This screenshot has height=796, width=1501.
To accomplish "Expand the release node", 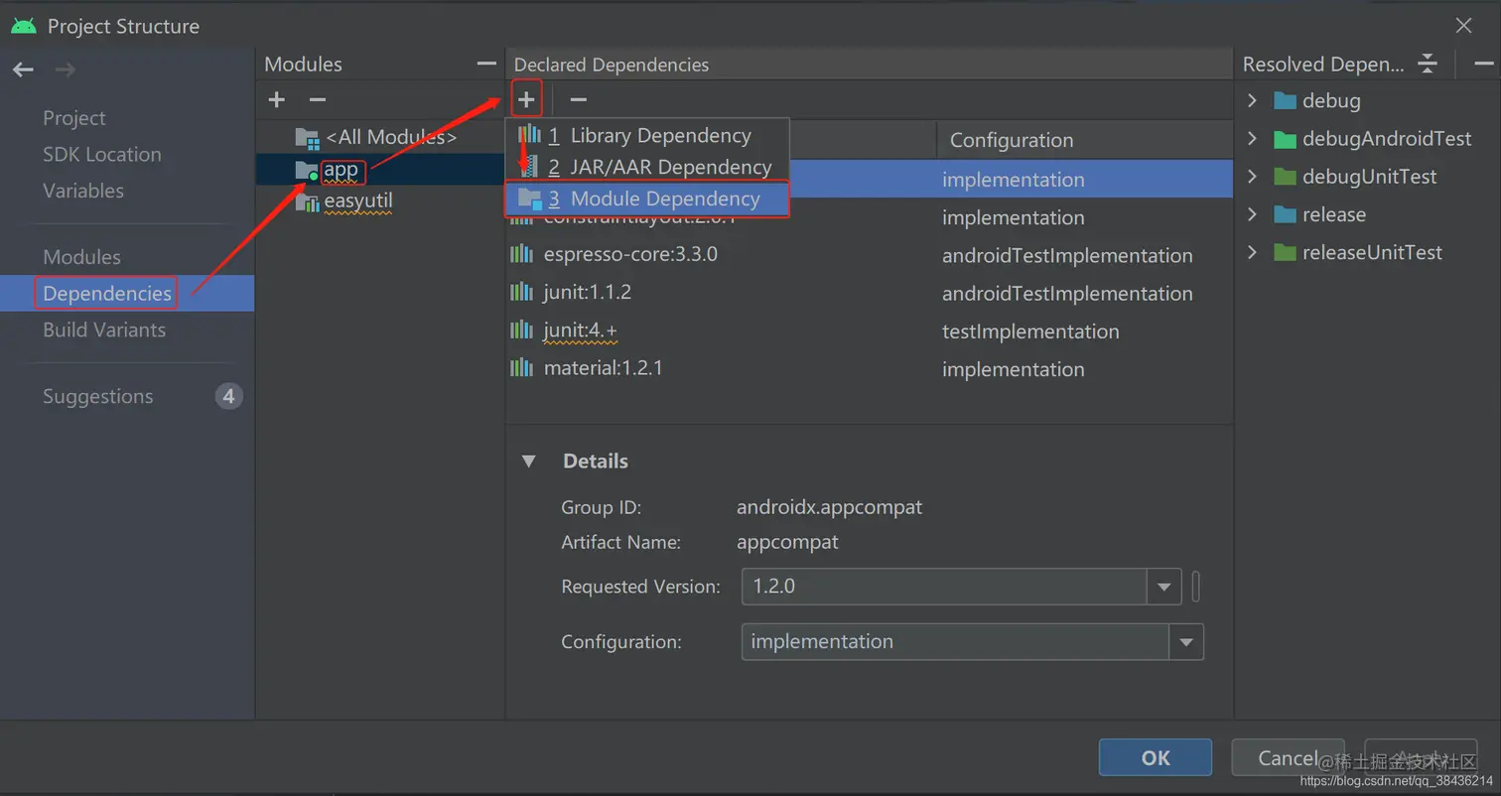I will [1253, 214].
